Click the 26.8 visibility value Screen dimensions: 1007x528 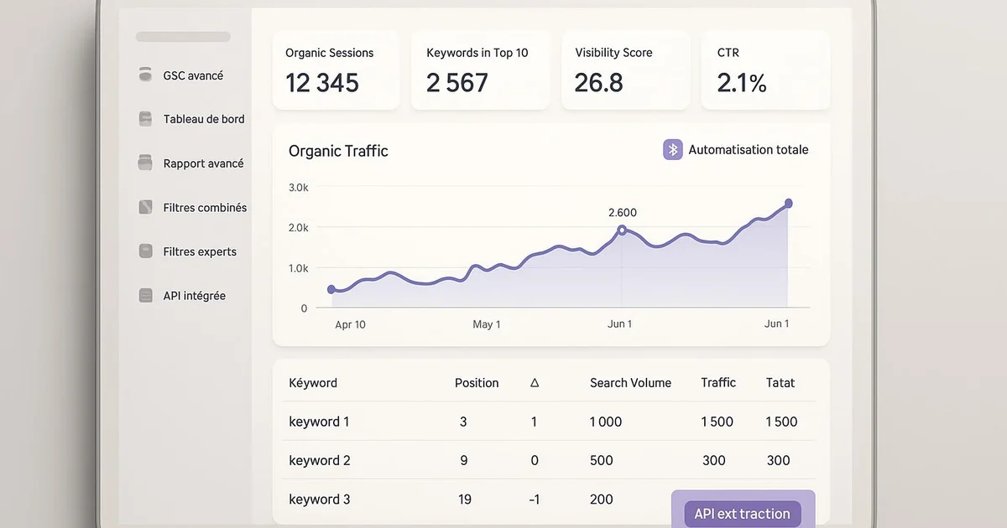(x=599, y=83)
